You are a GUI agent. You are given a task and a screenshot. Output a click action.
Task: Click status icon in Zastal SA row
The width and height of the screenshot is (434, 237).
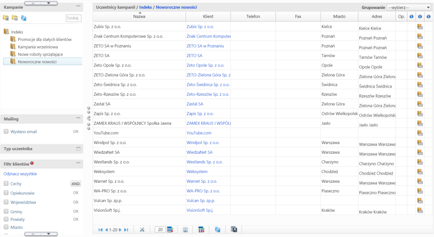[420, 104]
